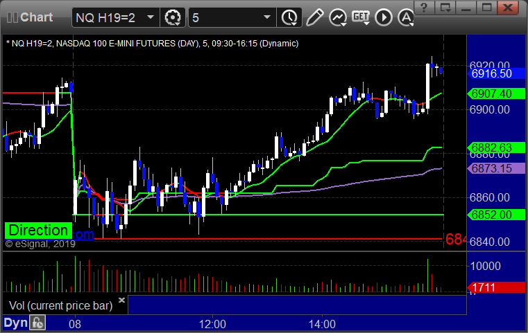Toggle the fc lock icon
Image resolution: width=528 pixels, height=333 pixels.
tap(37, 323)
